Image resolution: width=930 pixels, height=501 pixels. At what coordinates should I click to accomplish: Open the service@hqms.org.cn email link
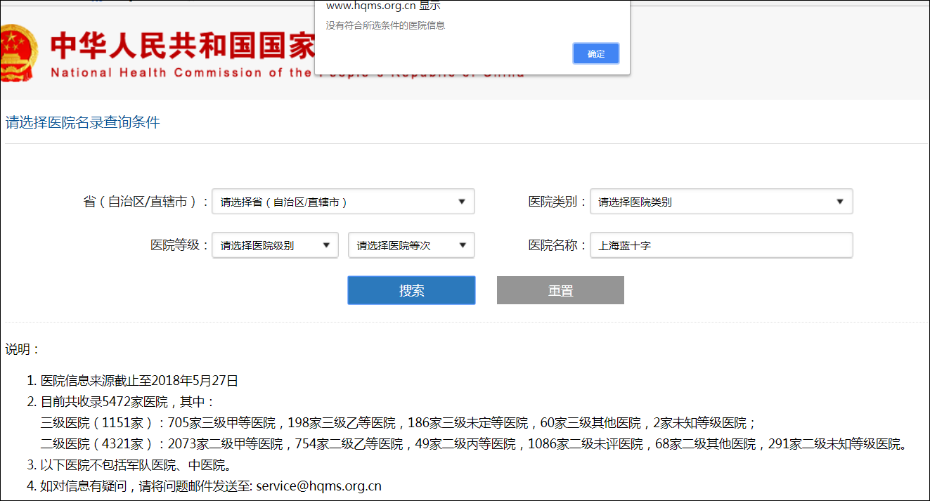pyautogui.click(x=318, y=485)
